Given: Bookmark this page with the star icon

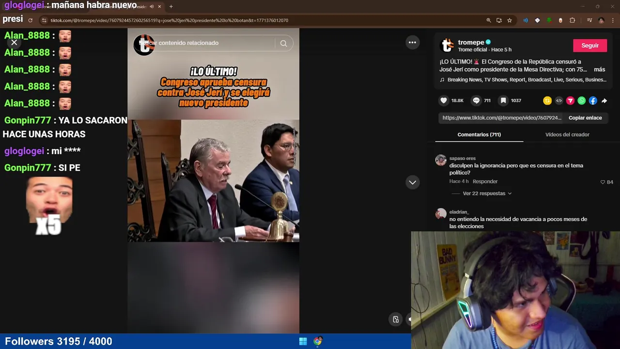Looking at the screenshot, I should click(510, 20).
